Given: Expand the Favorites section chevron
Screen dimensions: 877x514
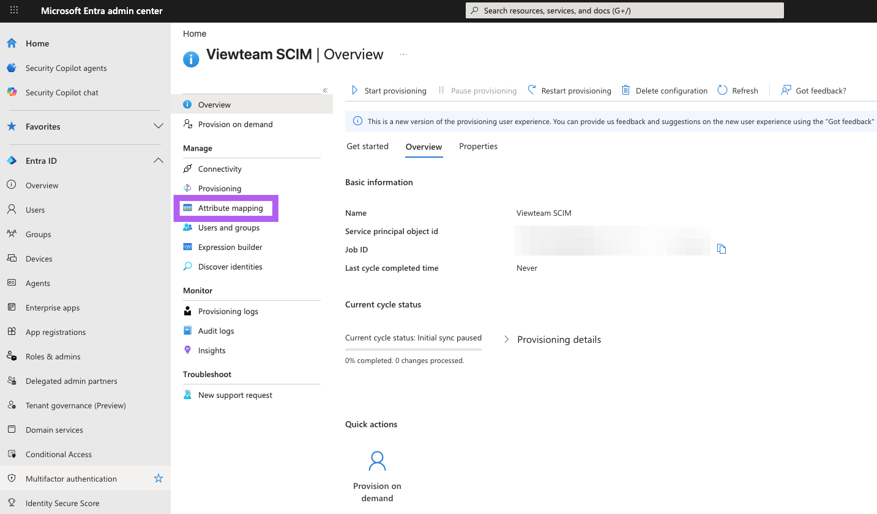Looking at the screenshot, I should [159, 126].
